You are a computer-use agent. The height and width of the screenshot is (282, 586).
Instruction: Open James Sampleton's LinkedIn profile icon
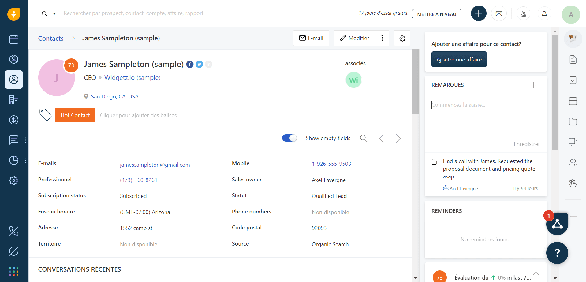[209, 64]
